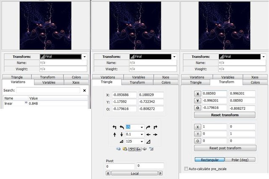Rotate triangle 90 degrees clockwise
Viewport: 269px width, 179px height.
click(156, 127)
